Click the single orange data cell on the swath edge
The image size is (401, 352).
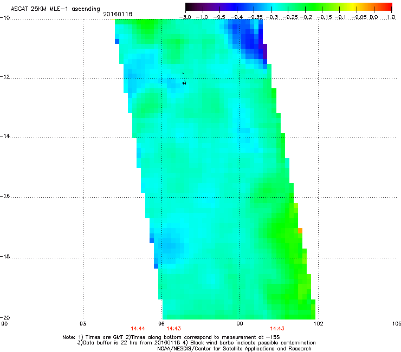300,231
